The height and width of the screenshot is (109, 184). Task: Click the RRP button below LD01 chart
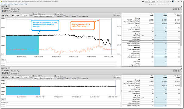pyautogui.click(x=4, y=100)
